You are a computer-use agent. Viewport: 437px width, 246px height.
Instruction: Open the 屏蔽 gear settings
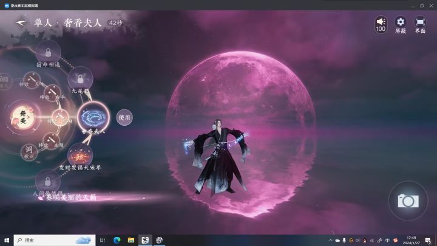click(401, 25)
